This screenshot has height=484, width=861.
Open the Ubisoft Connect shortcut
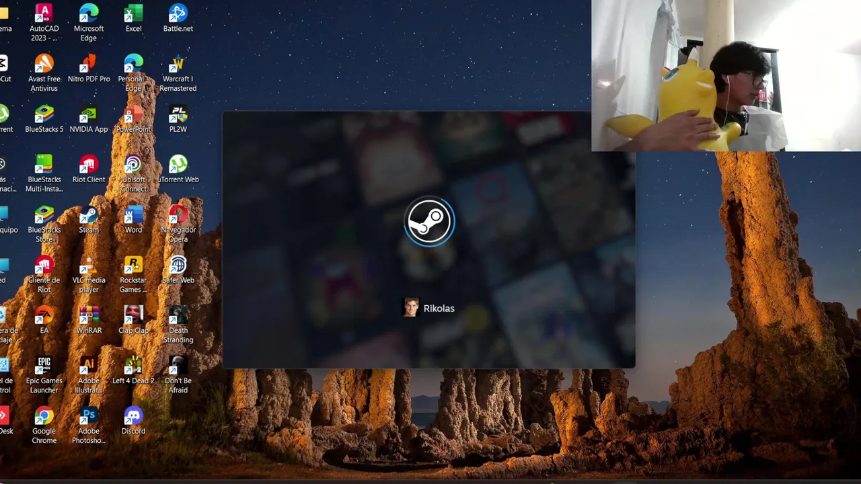tap(133, 173)
